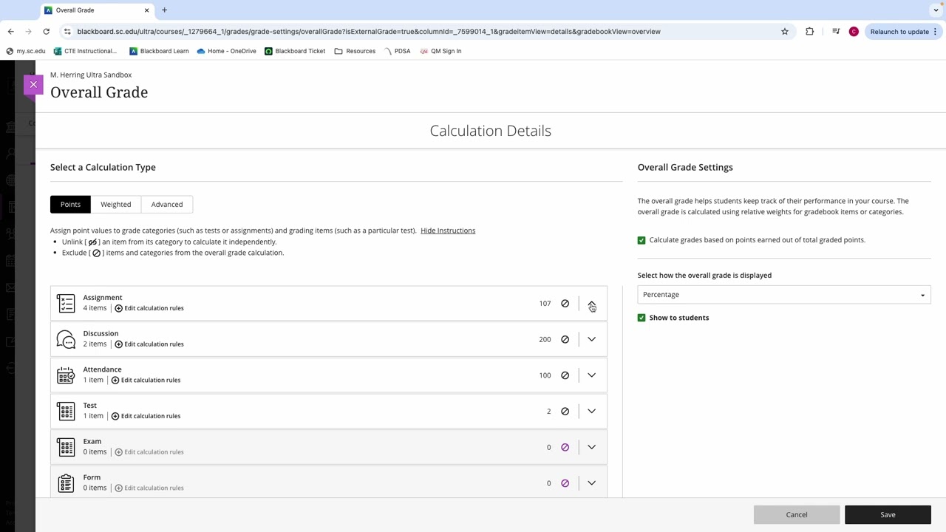The height and width of the screenshot is (532, 946).
Task: Open the browser extensions puzzle icon
Action: click(x=810, y=32)
